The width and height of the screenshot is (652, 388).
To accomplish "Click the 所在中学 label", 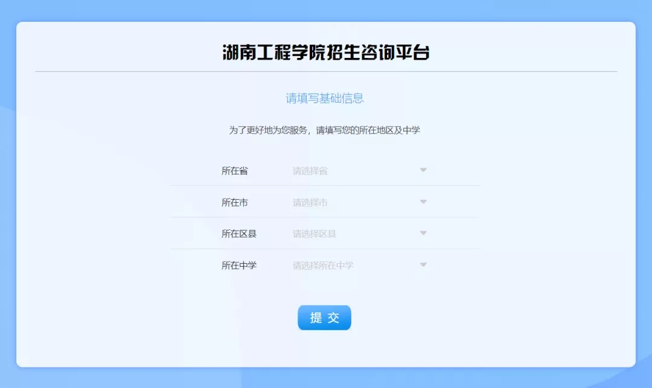I will [x=239, y=266].
